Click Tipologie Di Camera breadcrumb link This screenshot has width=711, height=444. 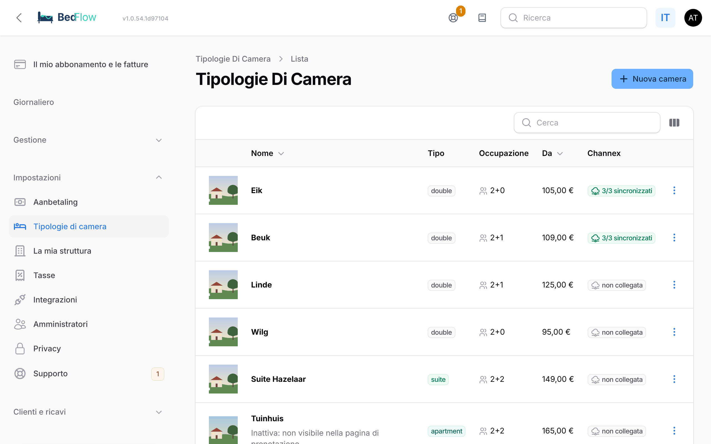(233, 59)
